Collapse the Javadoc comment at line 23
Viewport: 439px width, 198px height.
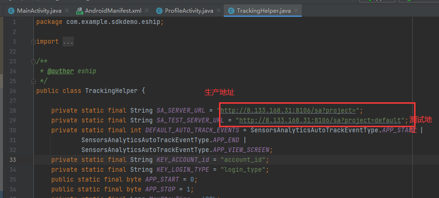pos(33,61)
